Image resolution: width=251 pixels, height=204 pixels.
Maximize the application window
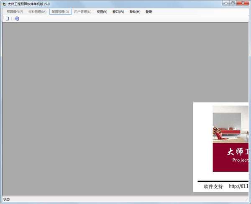(233, 3)
